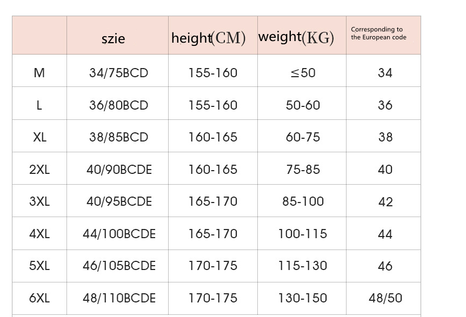Select the "weight(KG)" header cell
The height and width of the screenshot is (317, 466).
click(296, 37)
